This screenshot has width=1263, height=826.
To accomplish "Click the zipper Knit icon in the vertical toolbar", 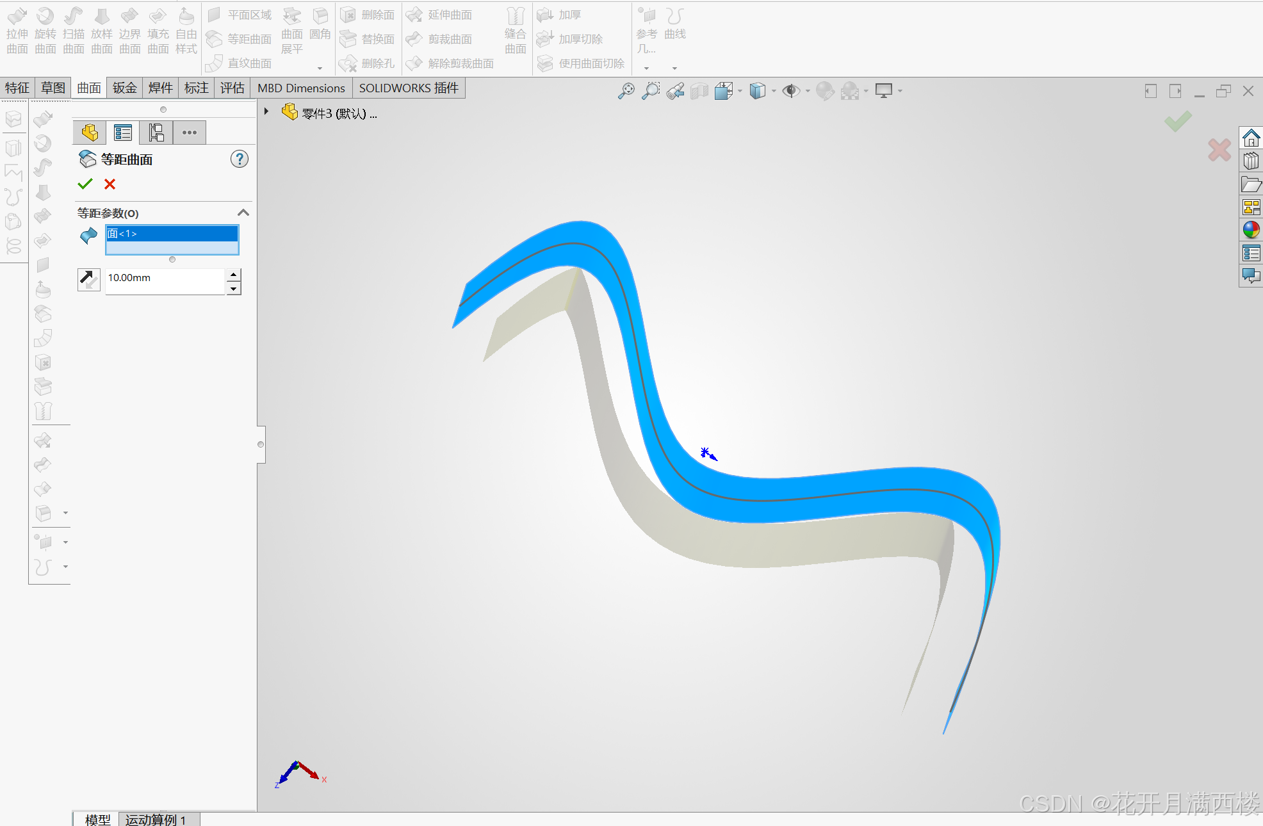I will 43,410.
